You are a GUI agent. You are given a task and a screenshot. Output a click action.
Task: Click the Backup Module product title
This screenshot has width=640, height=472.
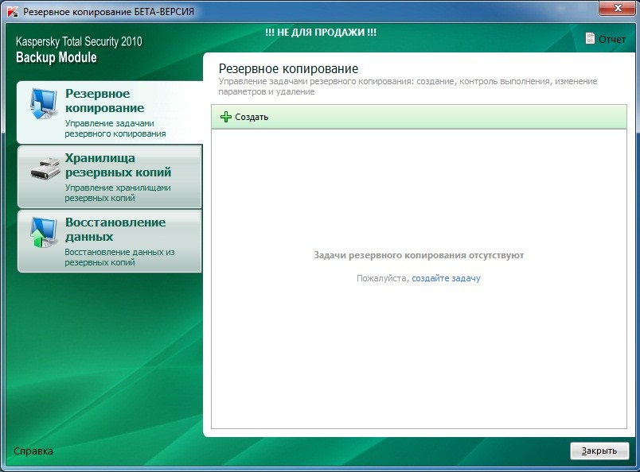tap(57, 57)
